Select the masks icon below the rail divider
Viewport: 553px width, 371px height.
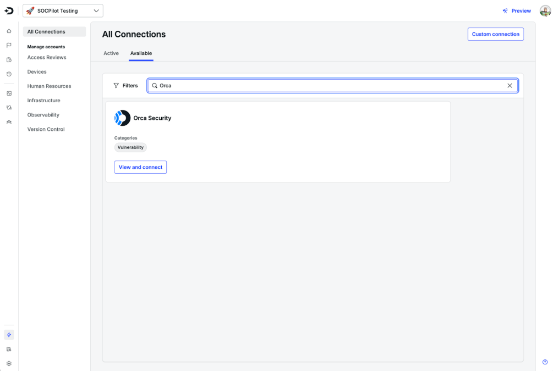click(x=9, y=107)
